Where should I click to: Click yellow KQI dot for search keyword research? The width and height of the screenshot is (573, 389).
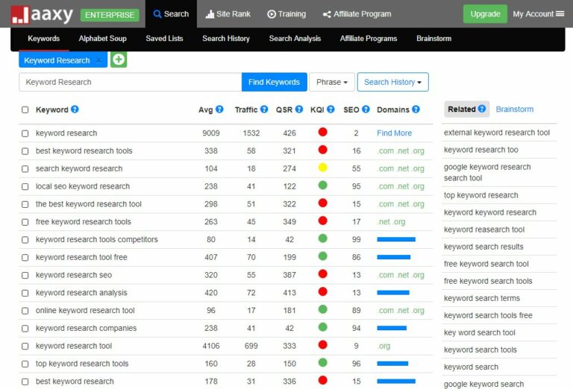click(322, 168)
